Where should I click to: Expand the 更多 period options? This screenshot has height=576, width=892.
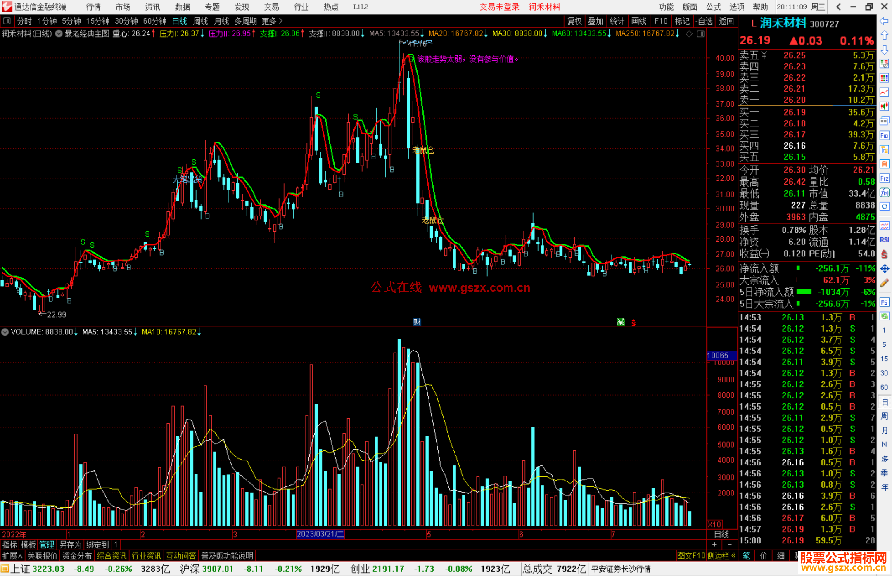[x=272, y=21]
